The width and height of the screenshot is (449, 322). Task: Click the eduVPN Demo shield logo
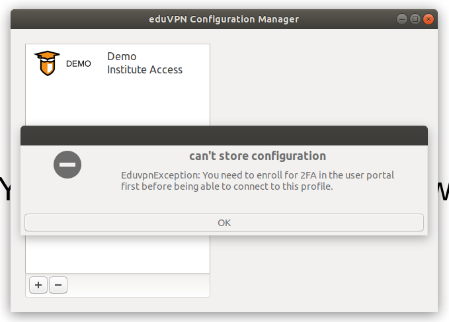[x=47, y=63]
